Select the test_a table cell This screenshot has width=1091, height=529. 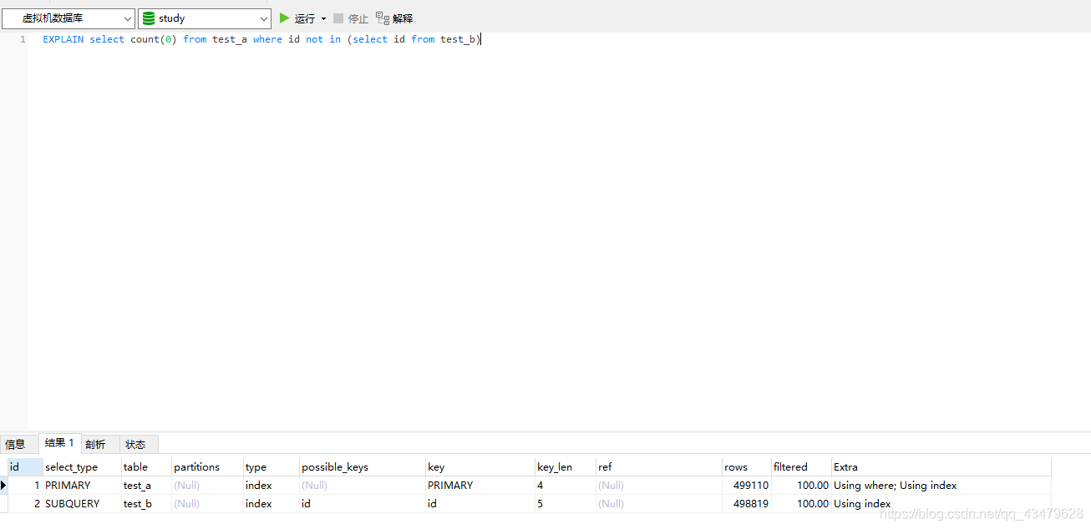pos(146,485)
